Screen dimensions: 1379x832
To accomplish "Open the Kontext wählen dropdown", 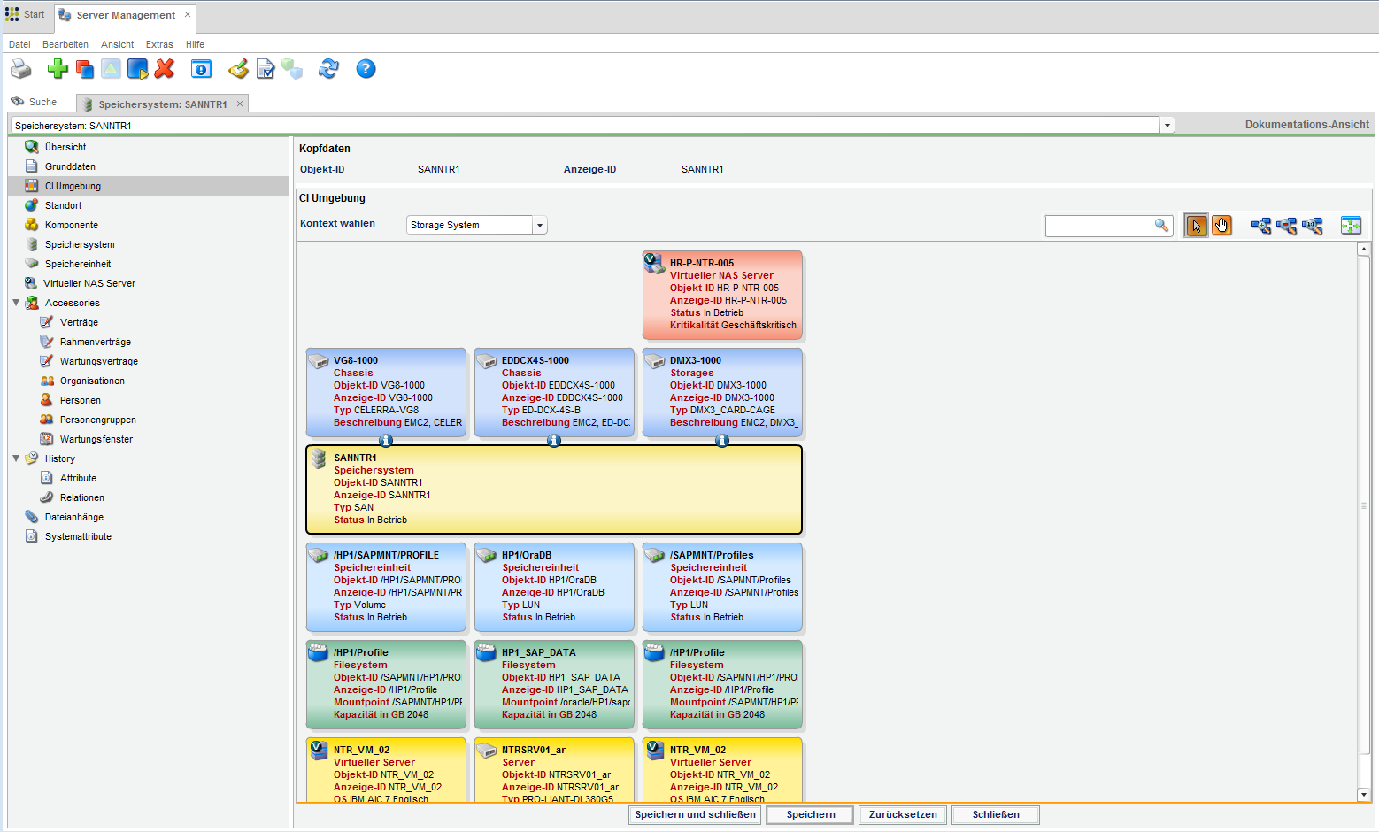I will [x=539, y=225].
